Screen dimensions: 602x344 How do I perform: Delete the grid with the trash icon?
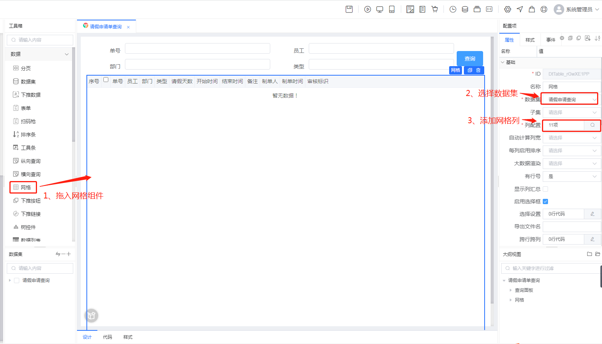[479, 70]
